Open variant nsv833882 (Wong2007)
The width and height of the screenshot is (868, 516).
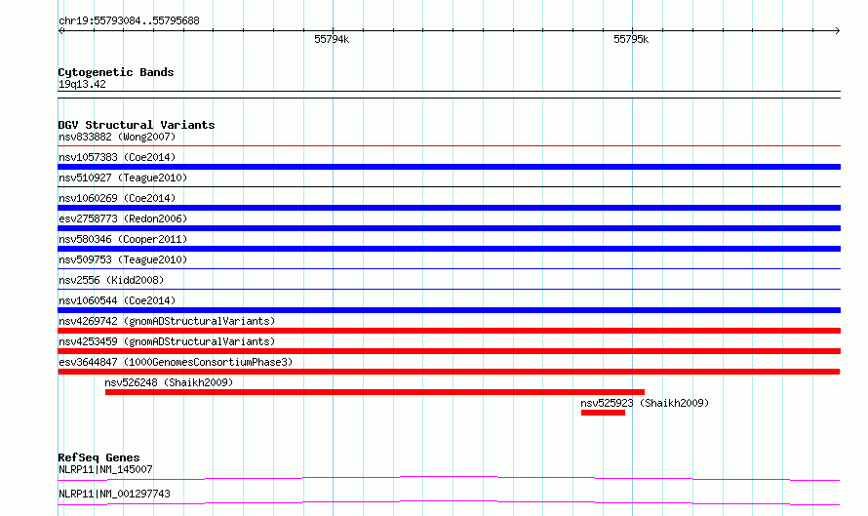click(117, 137)
